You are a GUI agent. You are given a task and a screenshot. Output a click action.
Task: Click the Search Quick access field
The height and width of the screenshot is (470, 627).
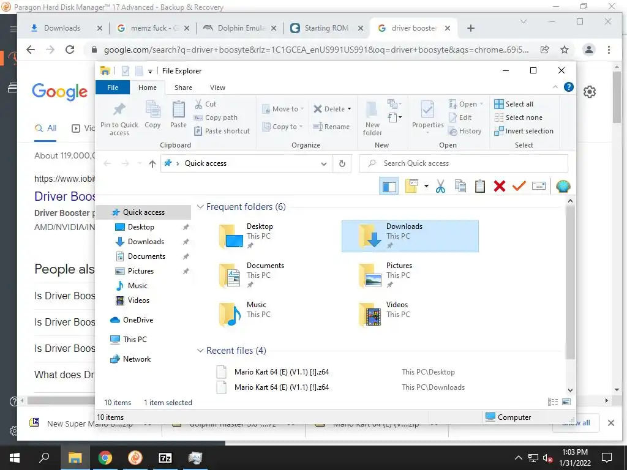(464, 163)
